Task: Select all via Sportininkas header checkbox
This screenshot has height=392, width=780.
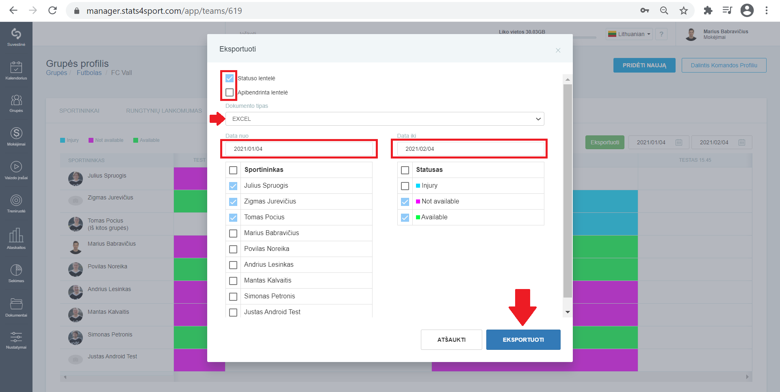Action: [x=233, y=170]
